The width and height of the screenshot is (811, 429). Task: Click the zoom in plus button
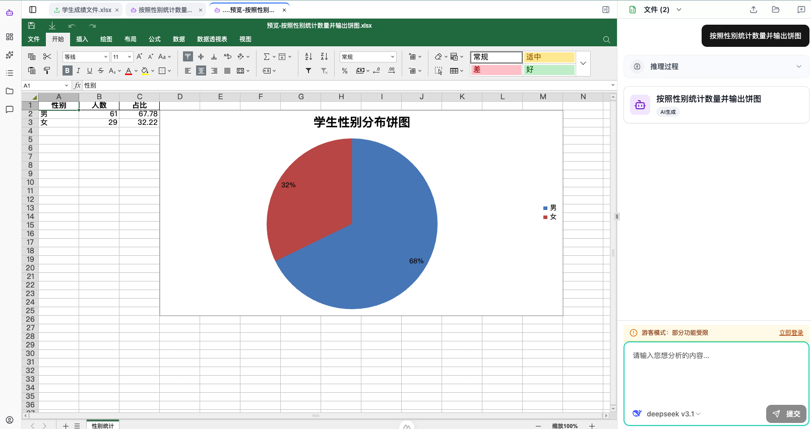592,426
